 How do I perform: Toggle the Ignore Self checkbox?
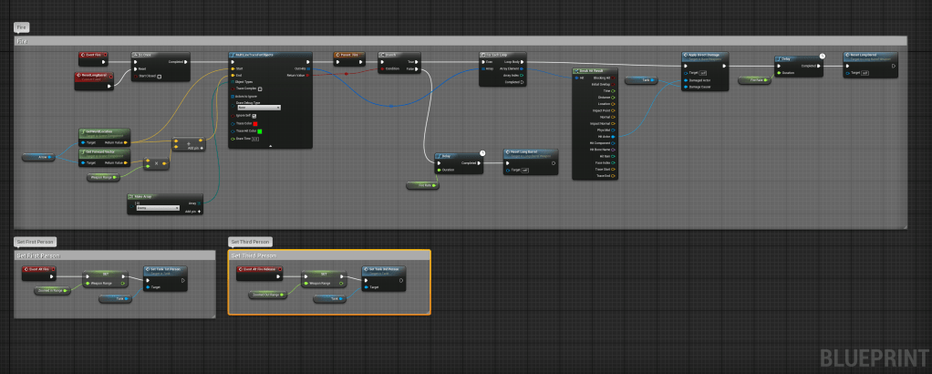coord(255,115)
